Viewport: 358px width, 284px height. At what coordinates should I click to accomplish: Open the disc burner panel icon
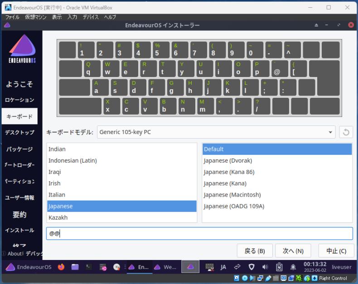116,267
